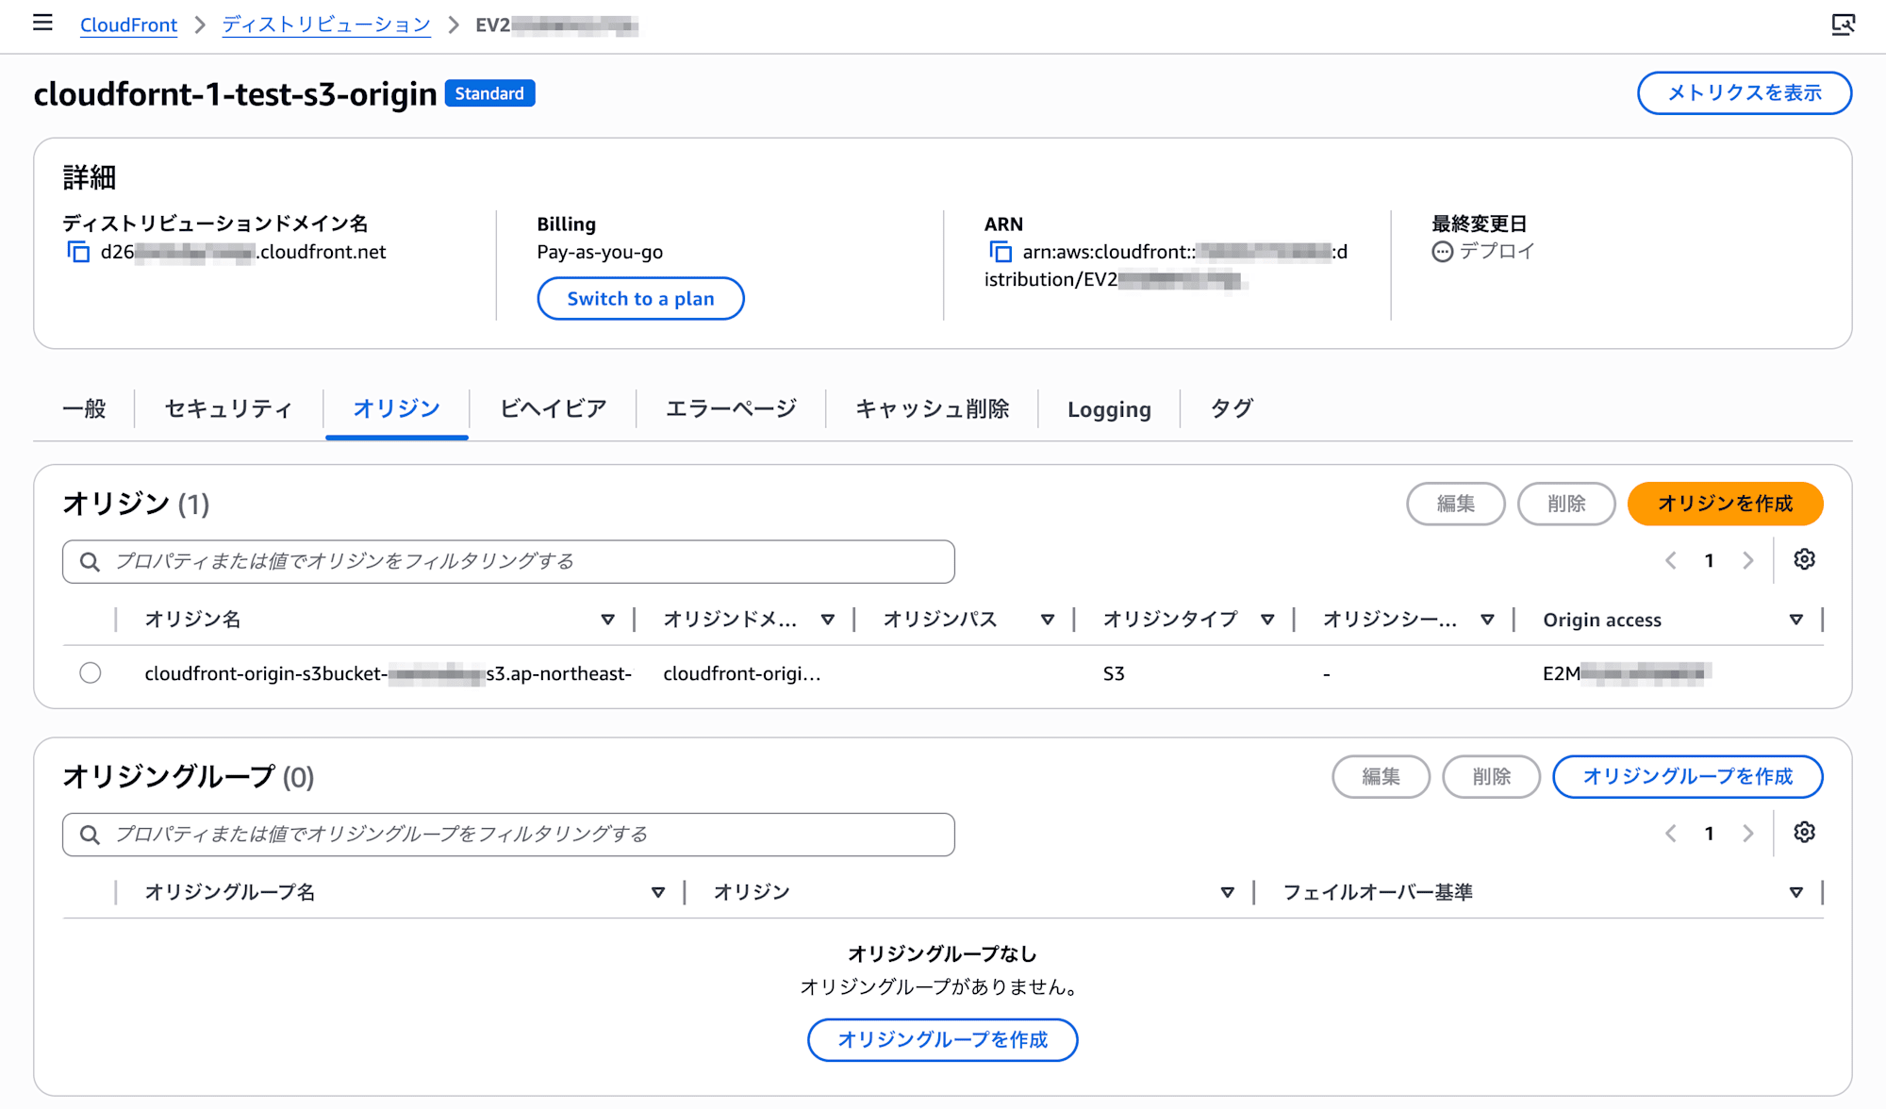Click the Standard badge next to title
The width and height of the screenshot is (1886, 1109).
click(x=489, y=93)
